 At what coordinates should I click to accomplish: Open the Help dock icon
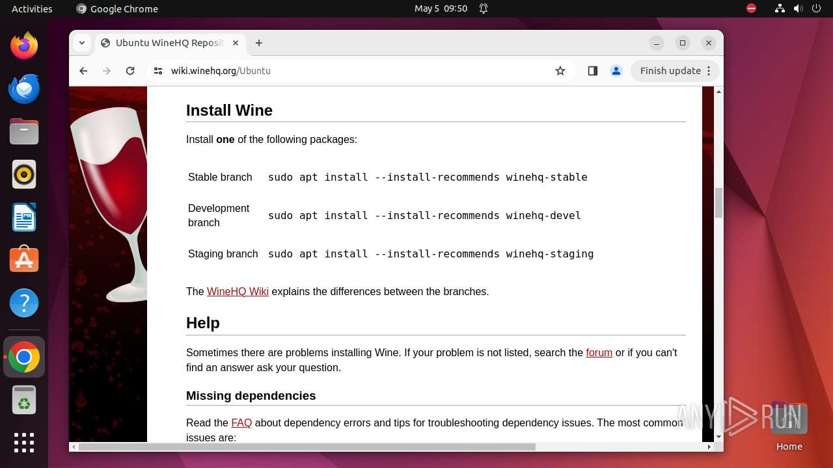tap(24, 303)
